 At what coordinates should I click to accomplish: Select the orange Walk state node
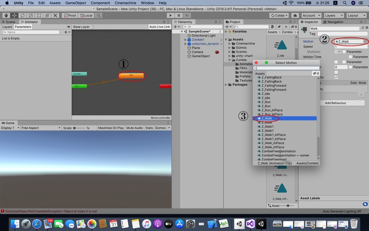point(131,75)
